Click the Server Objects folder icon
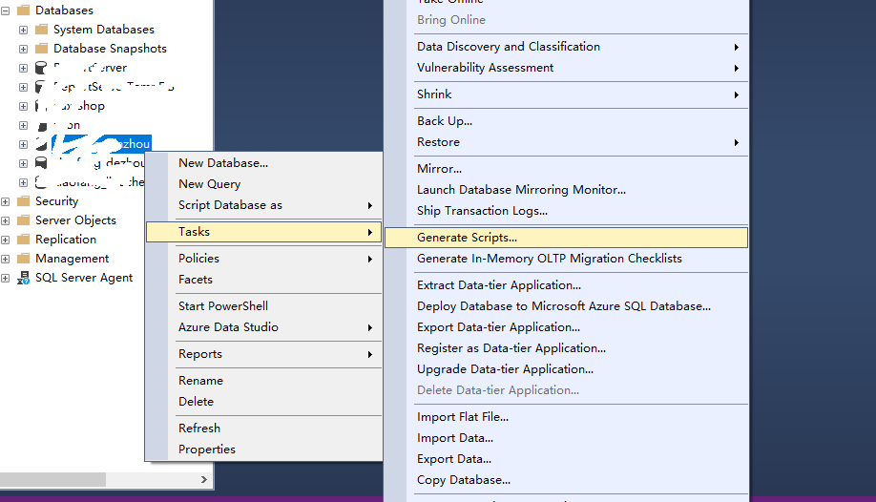Image resolution: width=876 pixels, height=502 pixels. coord(24,220)
